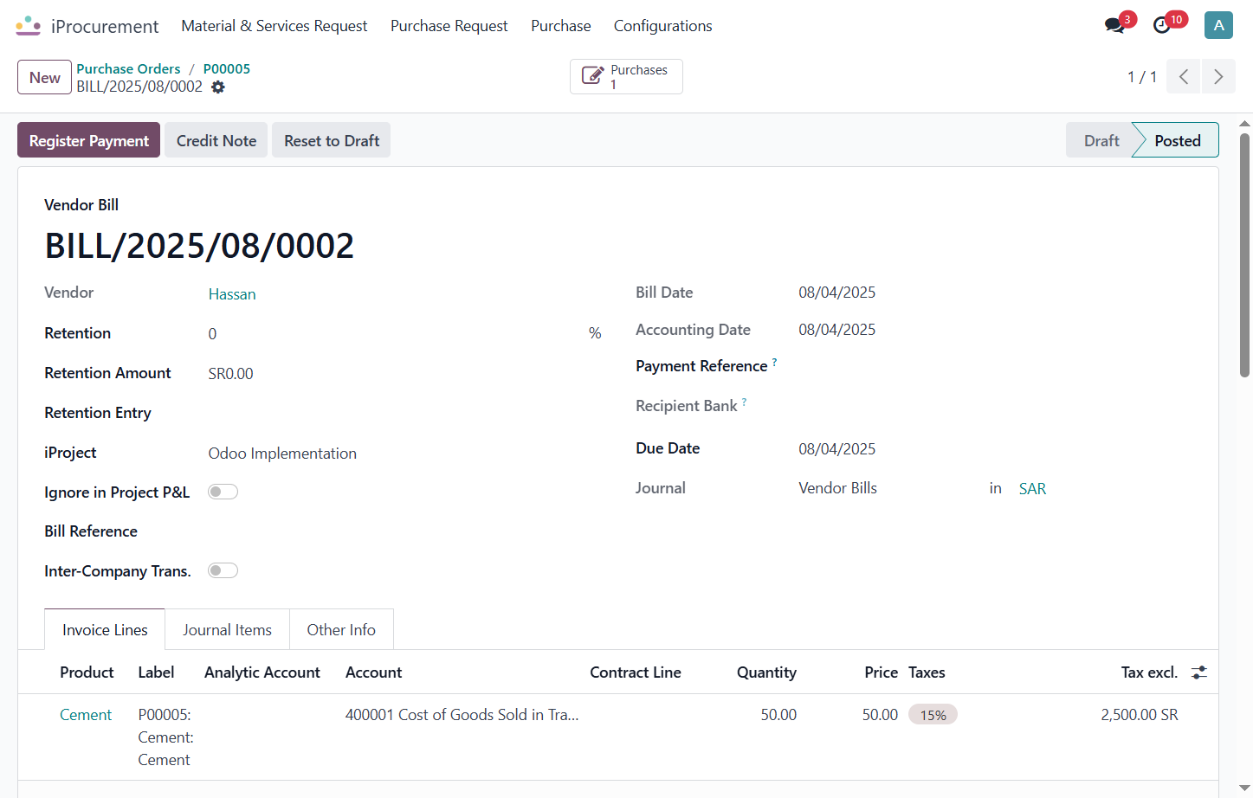The height and width of the screenshot is (798, 1253).
Task: Click the Register Payment button
Action: 89,140
